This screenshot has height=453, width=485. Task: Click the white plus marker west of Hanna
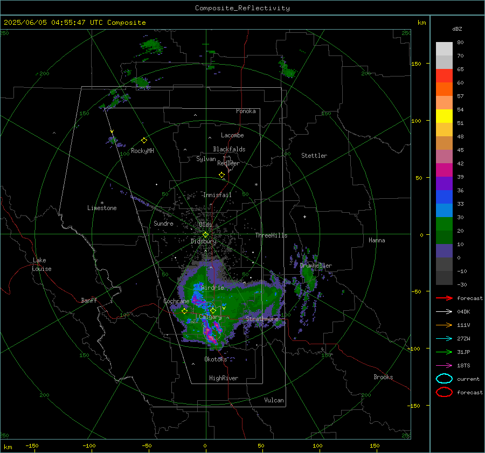pos(304,217)
